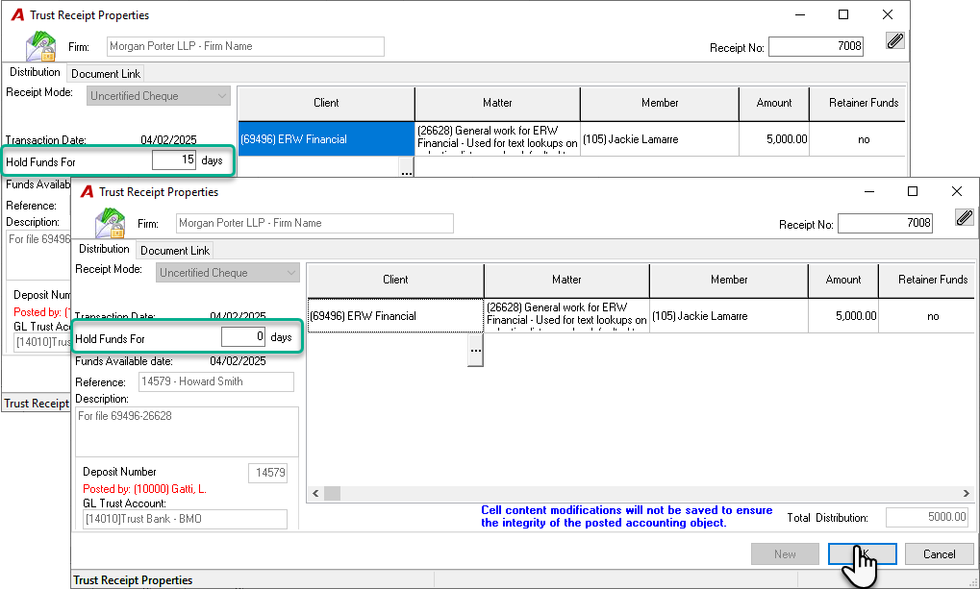
Task: Click the right arrow of the horizontal scrollbar
Action: click(x=967, y=494)
